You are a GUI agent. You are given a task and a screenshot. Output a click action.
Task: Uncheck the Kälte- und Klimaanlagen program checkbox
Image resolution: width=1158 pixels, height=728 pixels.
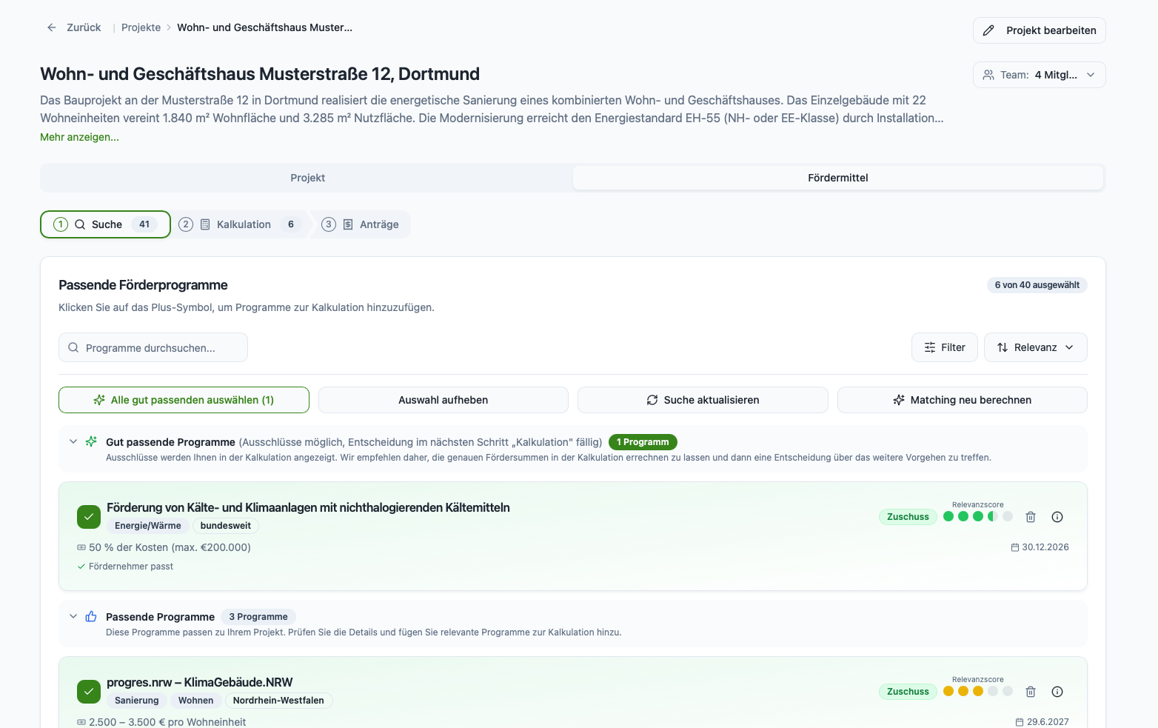click(89, 517)
